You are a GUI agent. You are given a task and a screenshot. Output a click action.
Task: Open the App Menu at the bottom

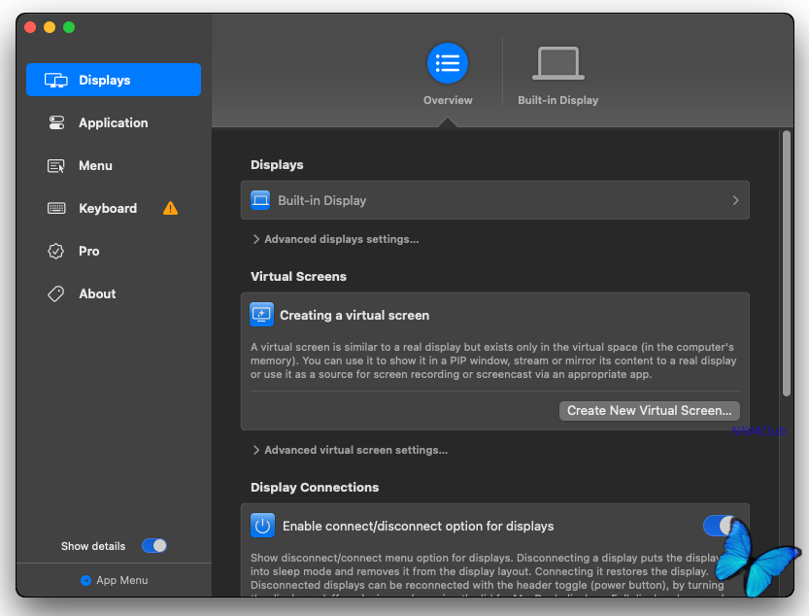pos(114,580)
